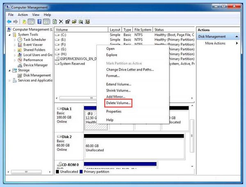Click the Properties toolbar icon
This screenshot has height=187, width=246.
click(68, 21)
